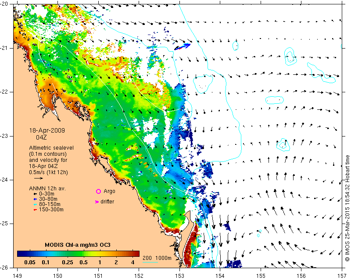The width and height of the screenshot is (351, 280).
Task: Click the 'Altimetric sealevel' text line
Action: pyautogui.click(x=51, y=148)
